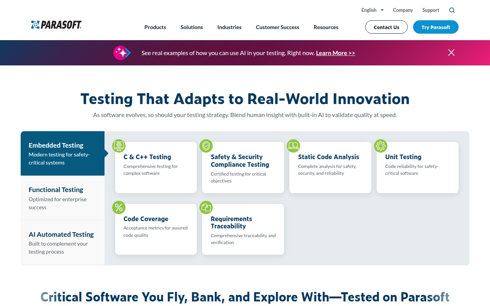Click the C & C++ Testing chip icon
This screenshot has height=306, width=490.
pyautogui.click(x=119, y=145)
